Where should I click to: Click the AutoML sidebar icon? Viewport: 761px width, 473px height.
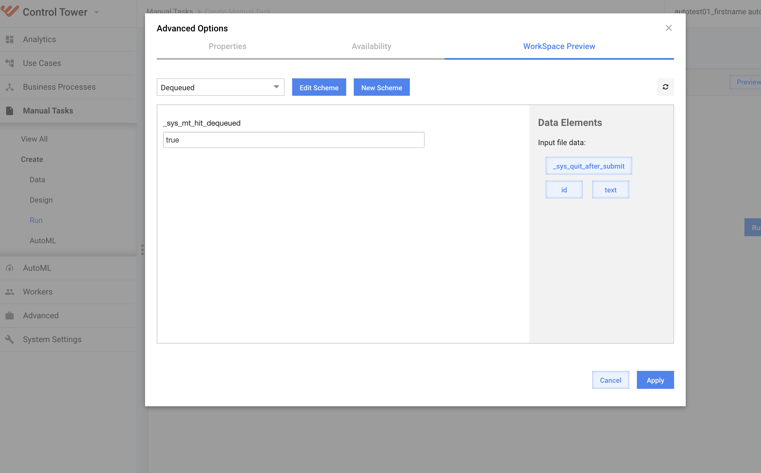pyautogui.click(x=10, y=268)
